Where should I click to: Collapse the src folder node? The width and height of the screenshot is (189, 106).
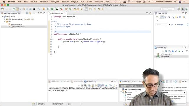point(5,21)
